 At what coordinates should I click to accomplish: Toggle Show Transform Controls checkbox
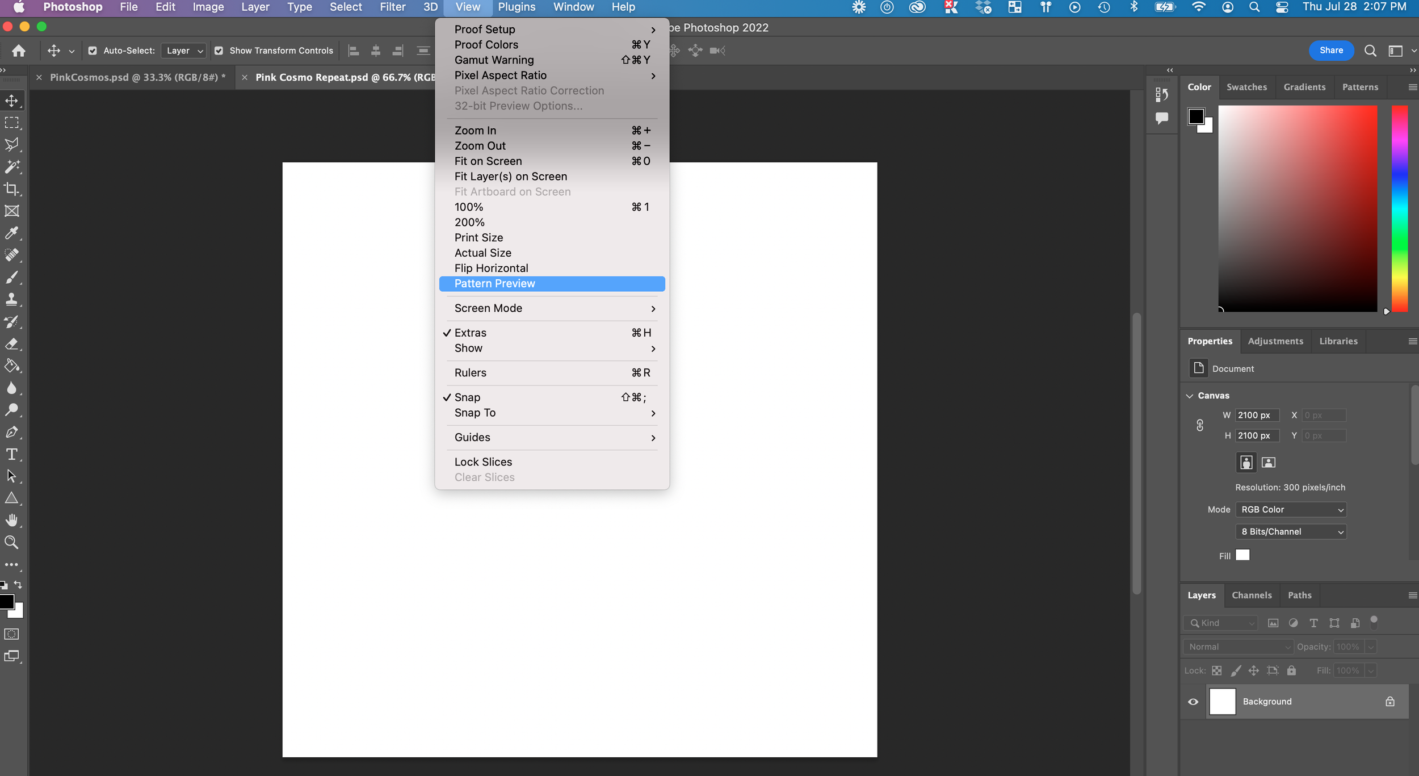(219, 51)
